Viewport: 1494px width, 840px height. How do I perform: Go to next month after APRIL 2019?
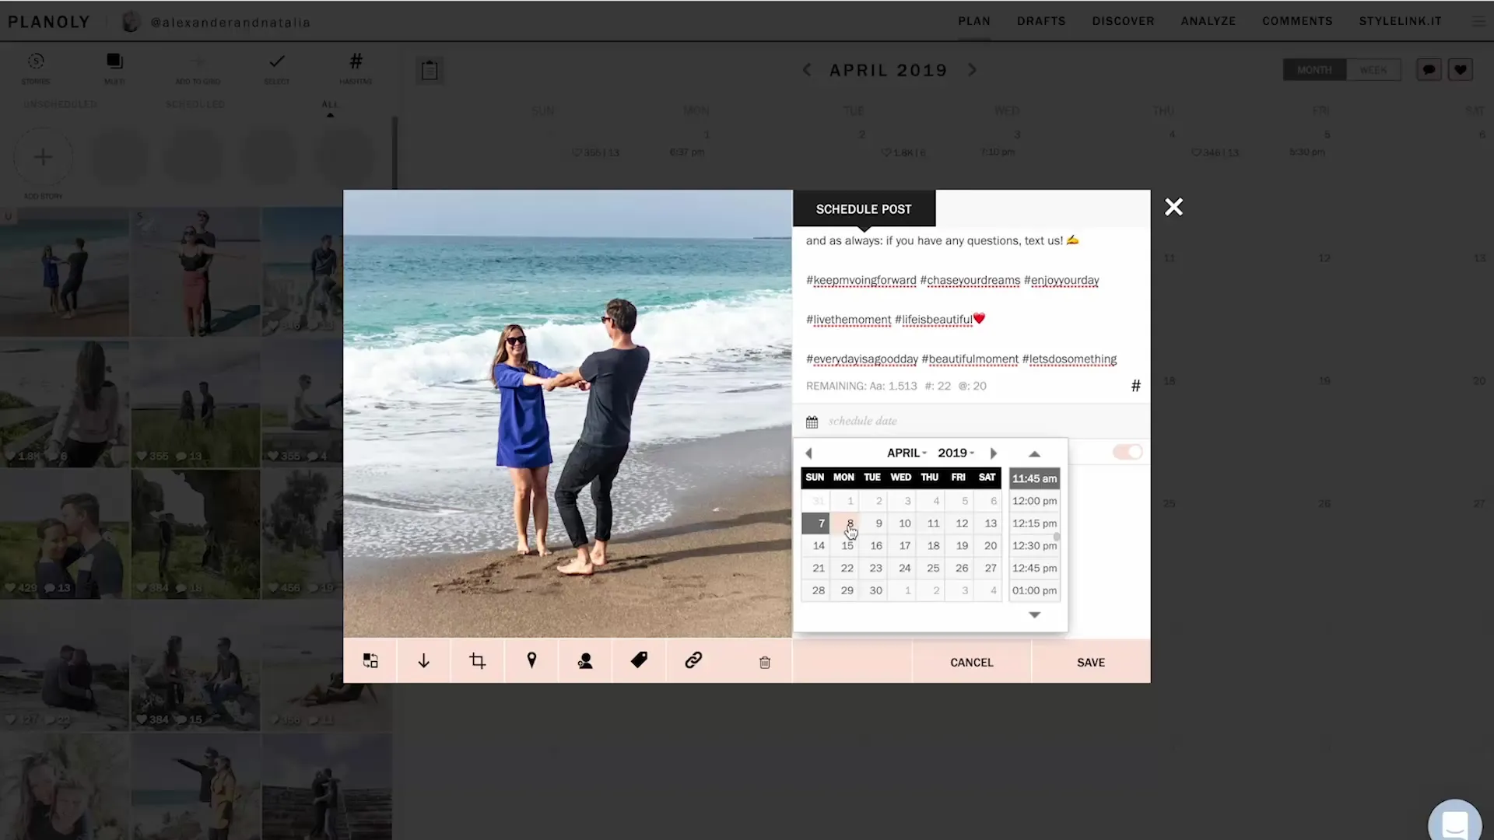click(972, 70)
